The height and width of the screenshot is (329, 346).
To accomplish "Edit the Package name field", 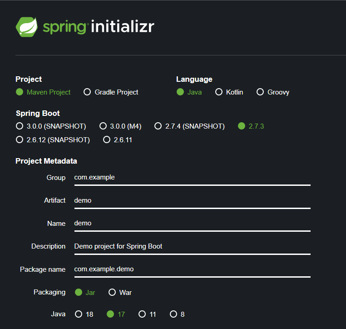I will tap(193, 270).
